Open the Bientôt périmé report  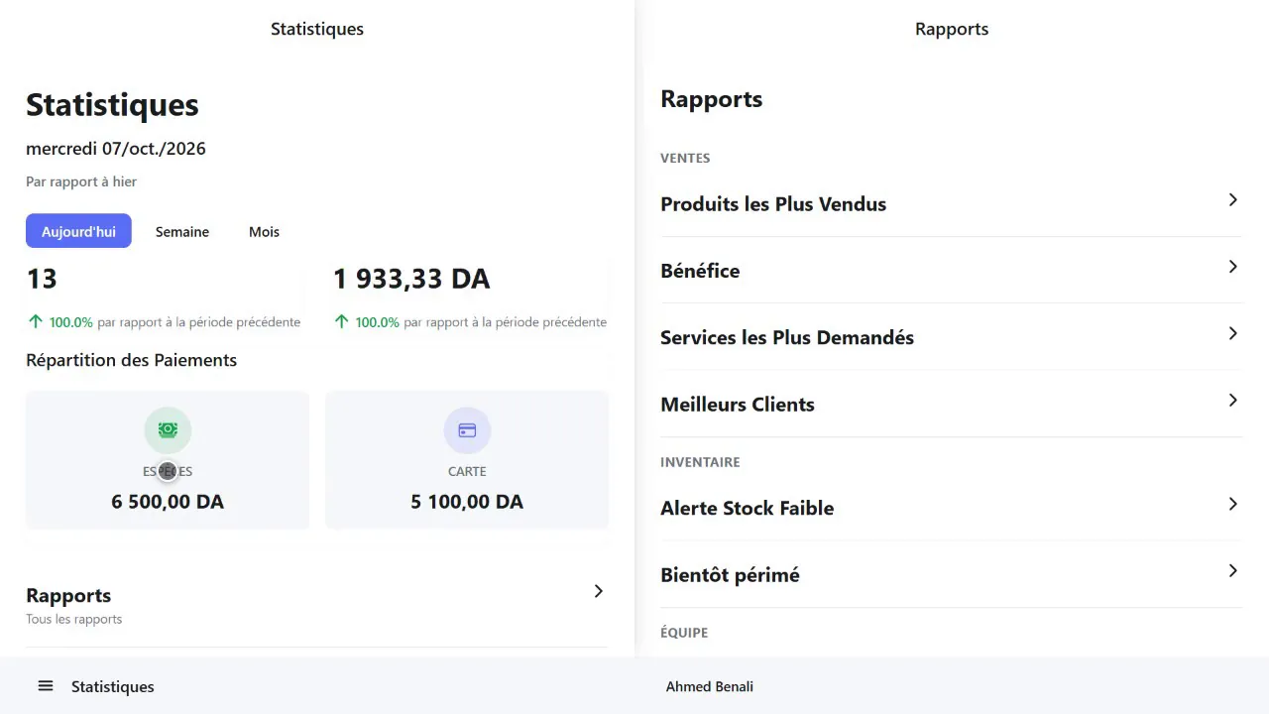coord(951,574)
